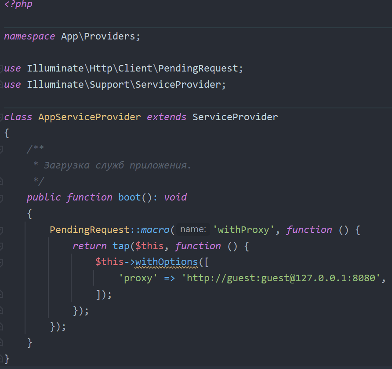Click the "name:" parameter inlay hint
The height and width of the screenshot is (369, 392).
[193, 229]
